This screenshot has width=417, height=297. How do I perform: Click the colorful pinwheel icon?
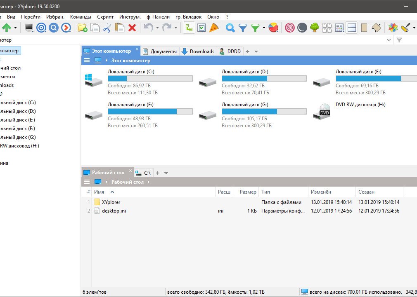(393, 28)
